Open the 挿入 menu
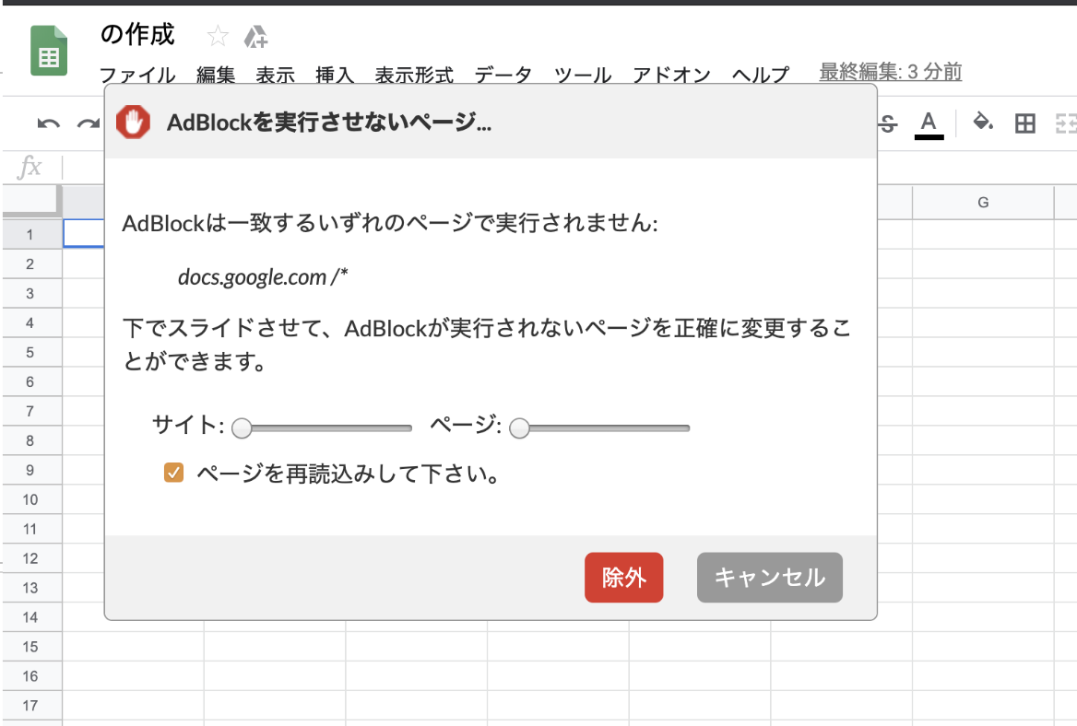Screen dimensions: 1077x726 (x=336, y=75)
